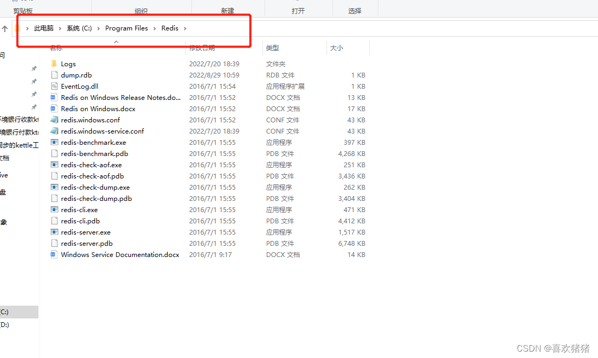598x358 pixels.
Task: Click the redis-check-dump.pdb file icon
Action: [54, 198]
